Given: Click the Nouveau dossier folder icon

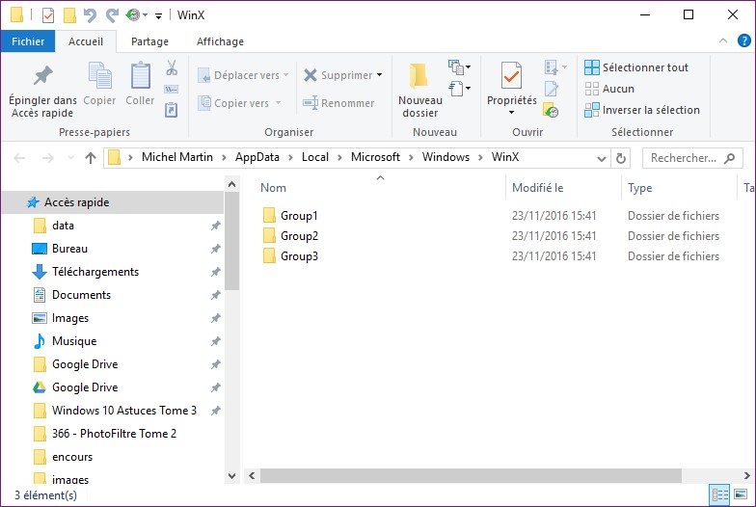Looking at the screenshot, I should (419, 76).
